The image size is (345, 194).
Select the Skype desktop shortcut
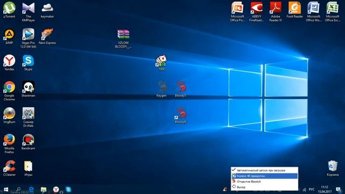(x=29, y=63)
